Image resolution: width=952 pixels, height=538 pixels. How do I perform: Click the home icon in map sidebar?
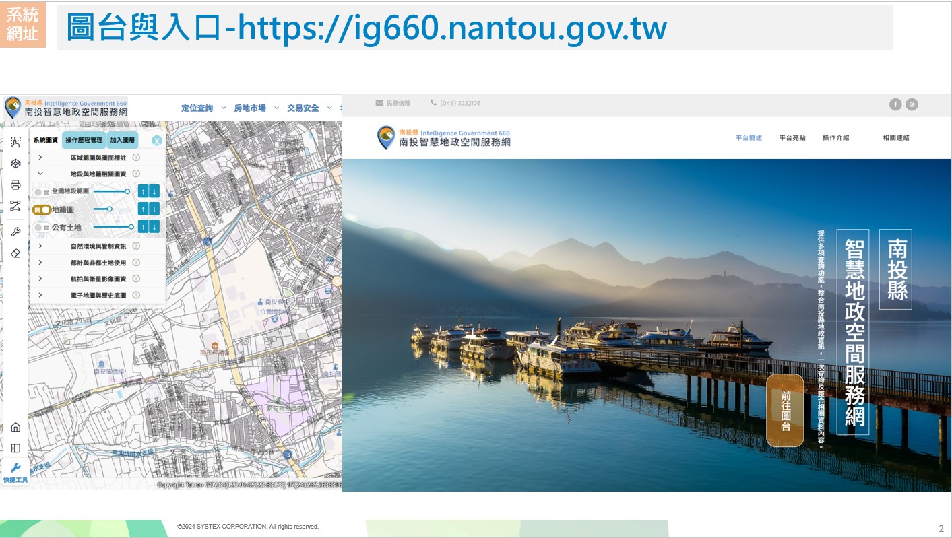point(15,427)
